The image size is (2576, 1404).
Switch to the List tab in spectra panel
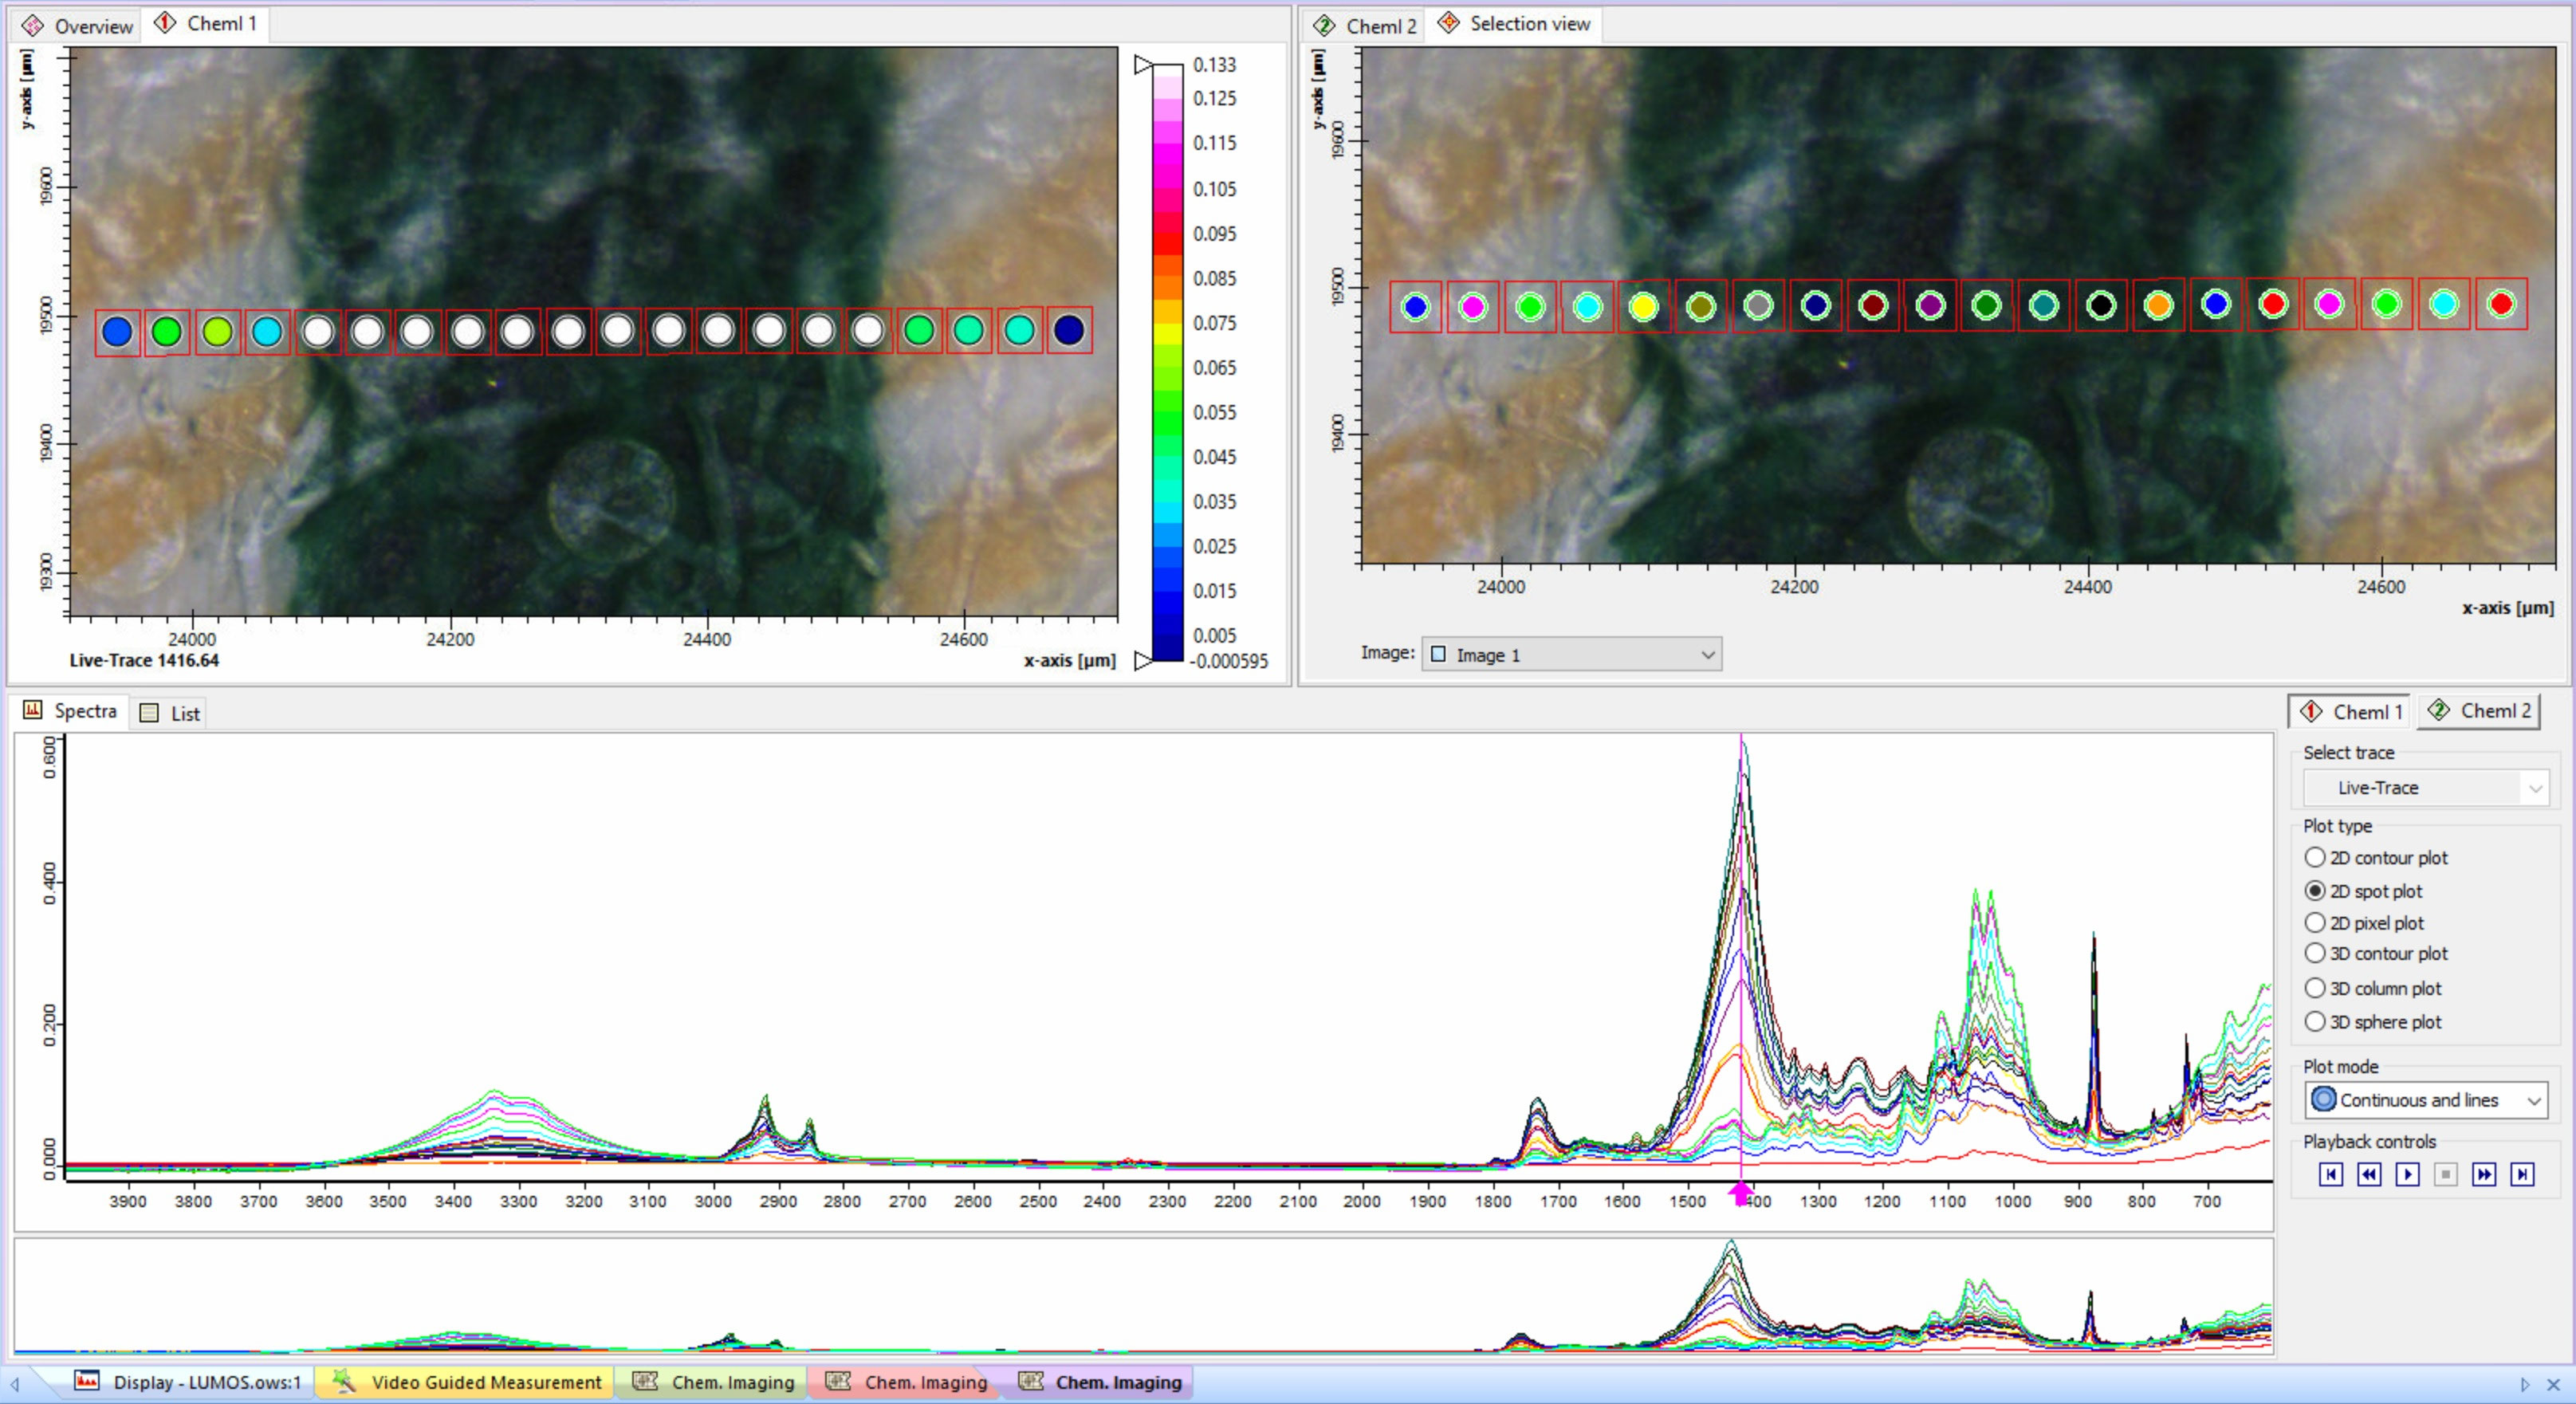pos(169,713)
